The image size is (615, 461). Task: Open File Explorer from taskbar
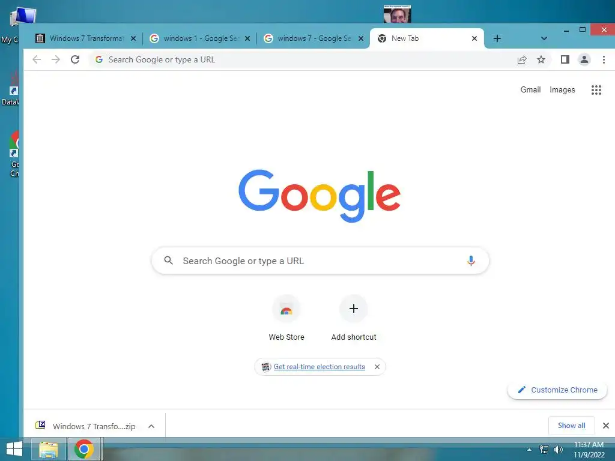click(x=49, y=449)
